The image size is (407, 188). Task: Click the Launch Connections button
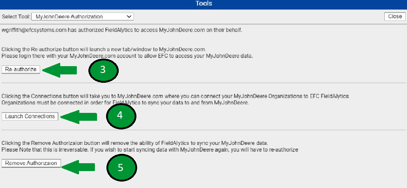tap(30, 116)
